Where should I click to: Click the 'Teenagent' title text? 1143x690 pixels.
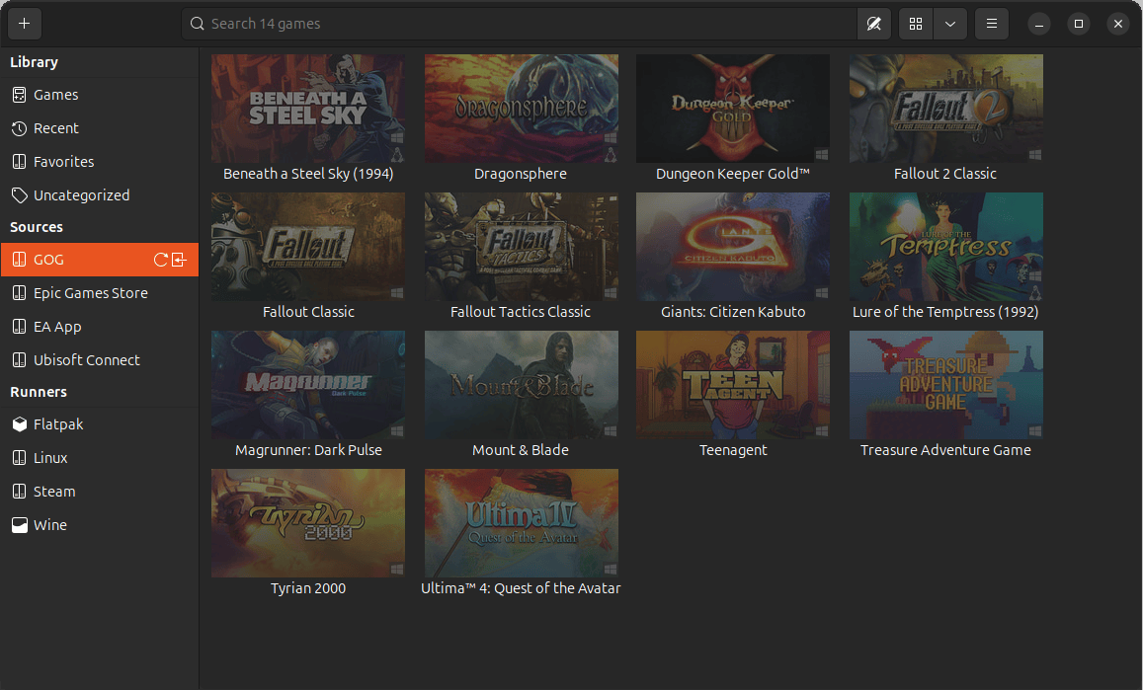point(733,450)
